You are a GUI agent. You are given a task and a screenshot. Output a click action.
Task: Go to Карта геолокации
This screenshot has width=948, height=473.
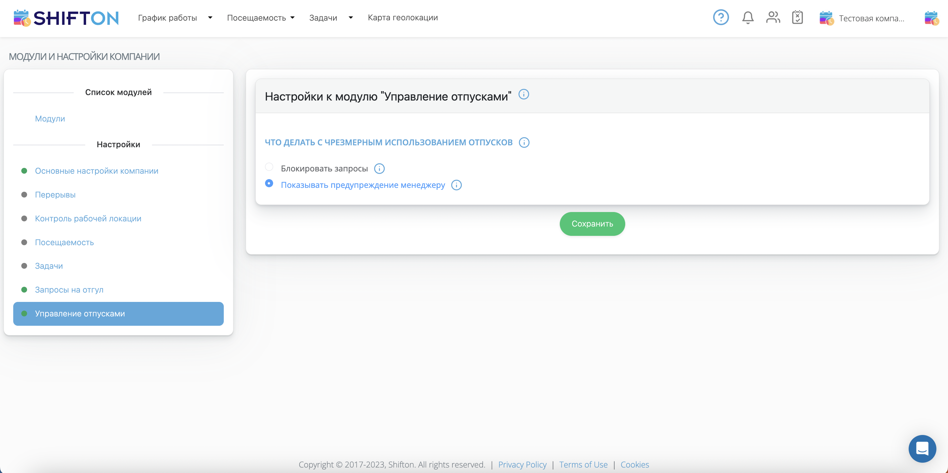(x=403, y=17)
